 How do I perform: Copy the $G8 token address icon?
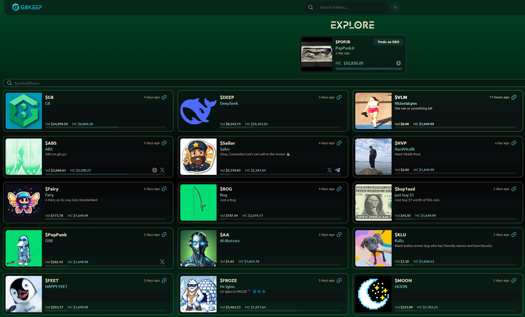click(164, 97)
